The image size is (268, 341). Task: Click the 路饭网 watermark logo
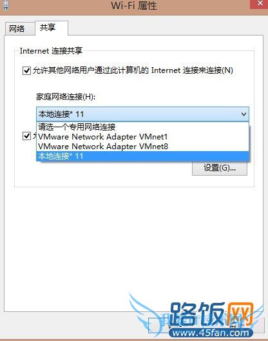click(211, 315)
